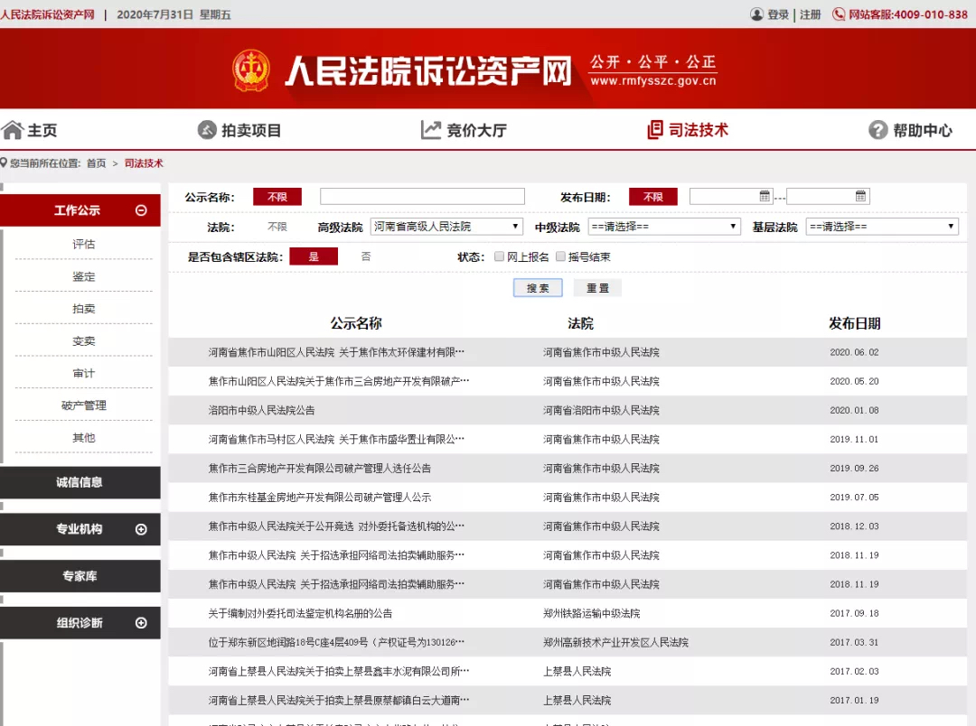Screen dimensions: 976x726
Task: Open the 位于郑东新区地润路18号 notice
Action: click(x=336, y=642)
